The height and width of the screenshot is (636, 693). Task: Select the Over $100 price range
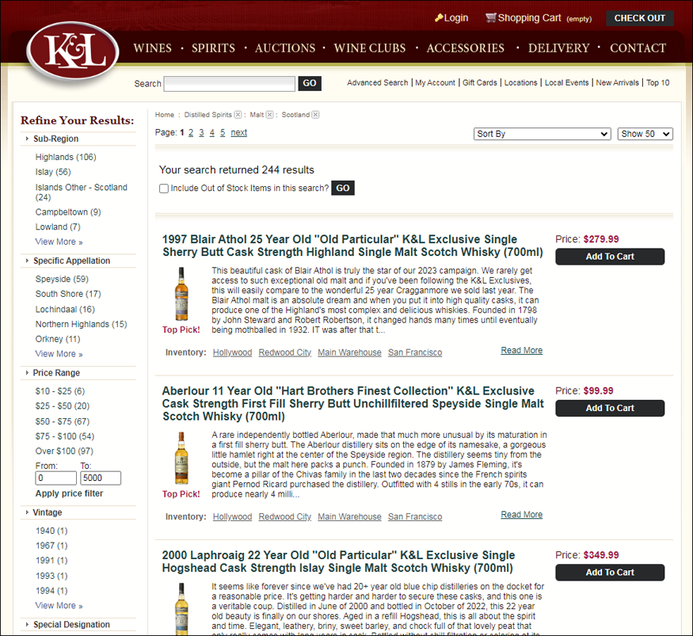(x=64, y=451)
